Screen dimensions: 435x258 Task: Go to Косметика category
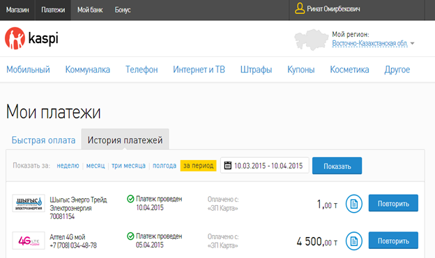349,70
